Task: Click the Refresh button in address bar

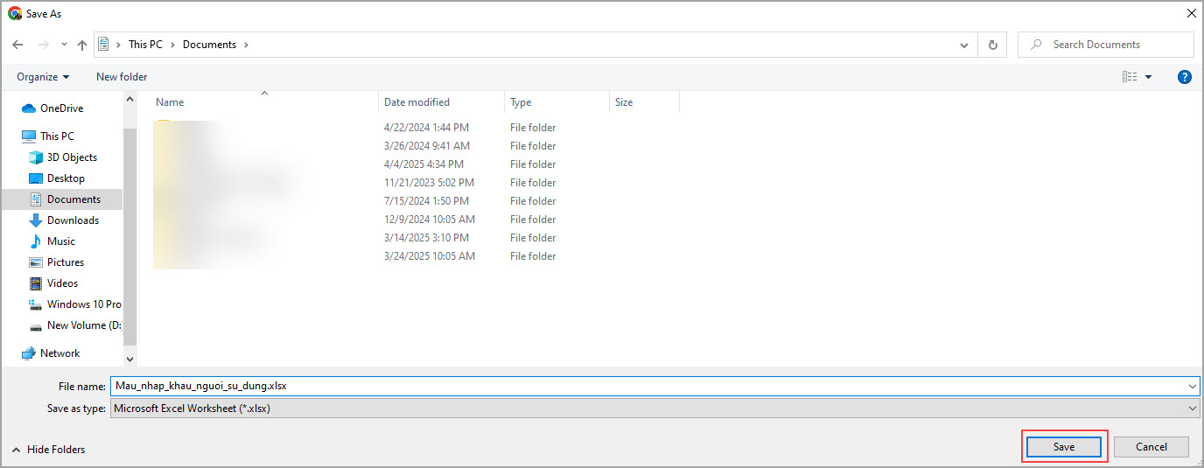Action: click(x=992, y=45)
